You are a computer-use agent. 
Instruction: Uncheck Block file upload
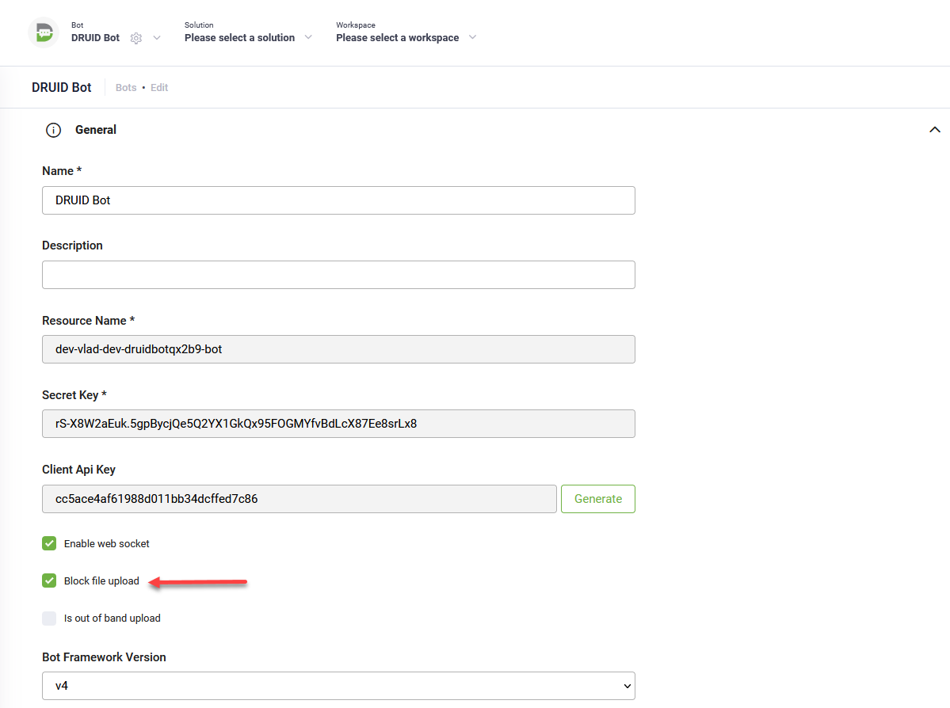click(49, 580)
